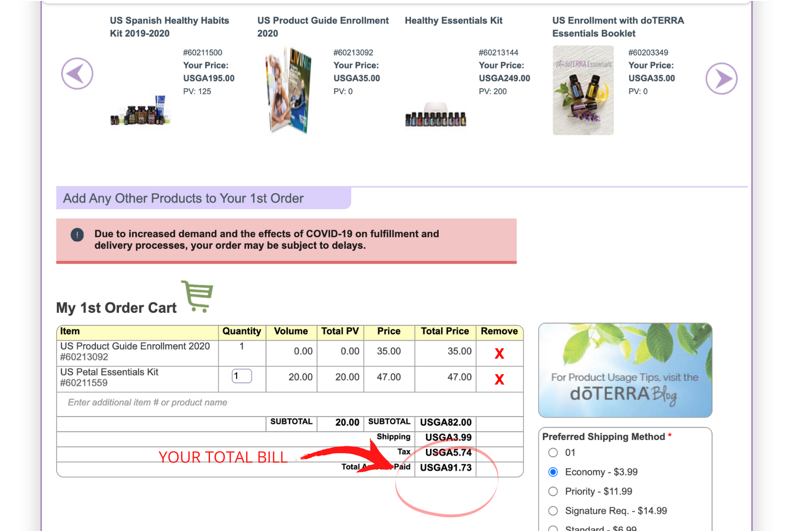Open the doTERRA Blog banner

tap(625, 370)
